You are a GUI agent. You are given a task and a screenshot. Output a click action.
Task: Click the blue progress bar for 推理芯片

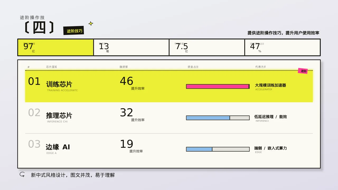[218, 118]
